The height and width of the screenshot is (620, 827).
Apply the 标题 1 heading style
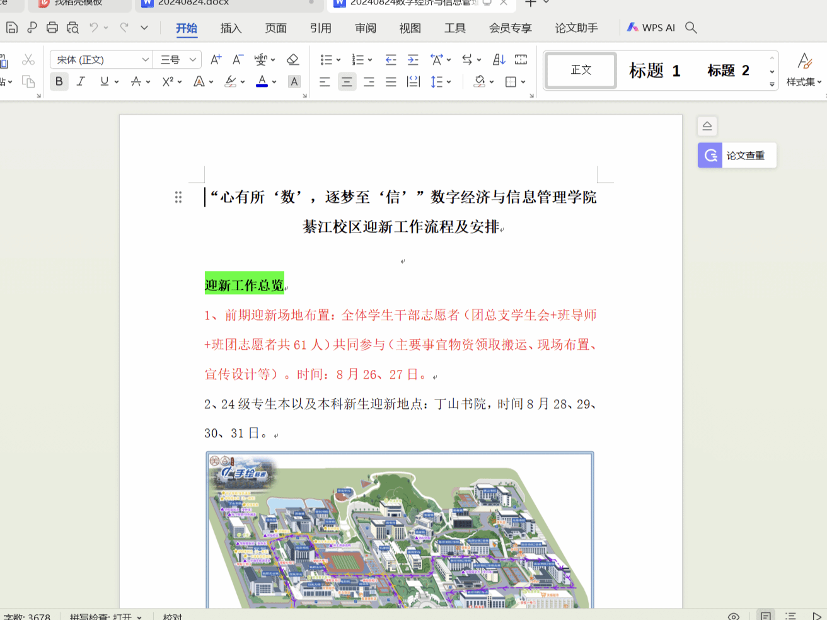coord(654,71)
